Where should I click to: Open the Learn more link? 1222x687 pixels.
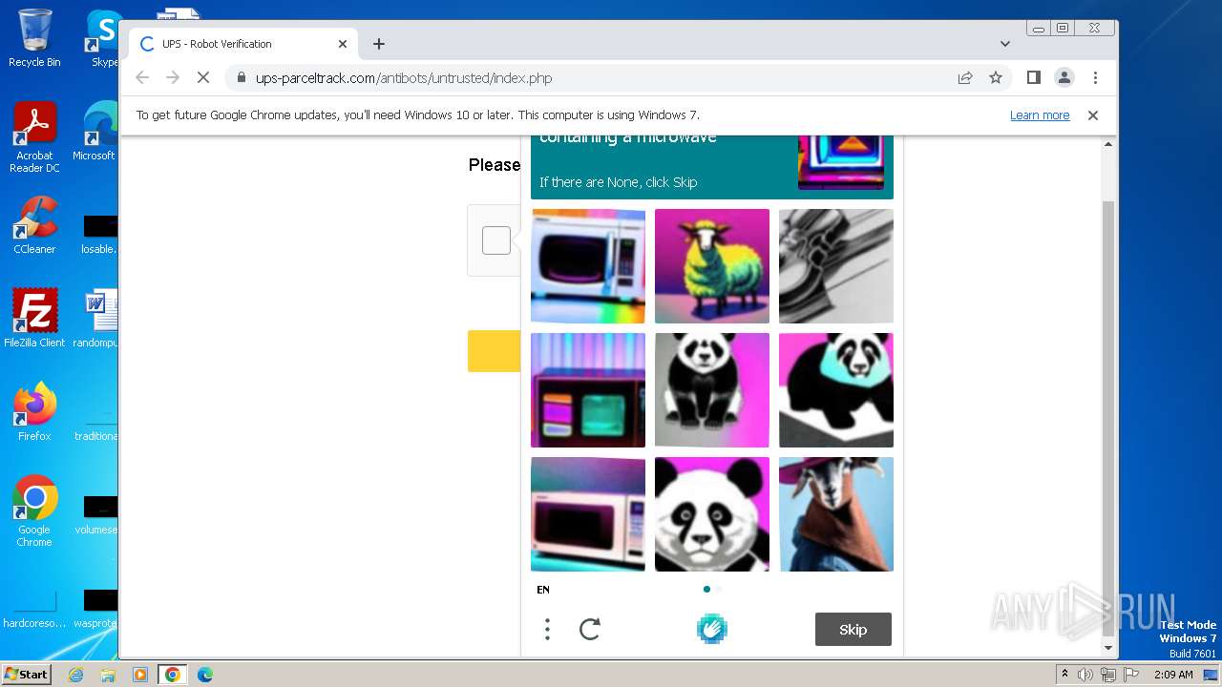click(x=1040, y=115)
